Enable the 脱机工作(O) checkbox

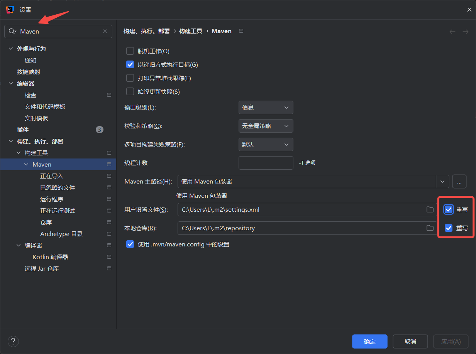click(x=130, y=51)
